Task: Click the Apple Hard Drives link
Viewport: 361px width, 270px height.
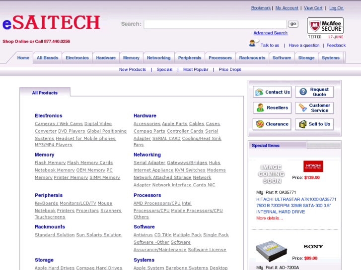Action: 55,268
